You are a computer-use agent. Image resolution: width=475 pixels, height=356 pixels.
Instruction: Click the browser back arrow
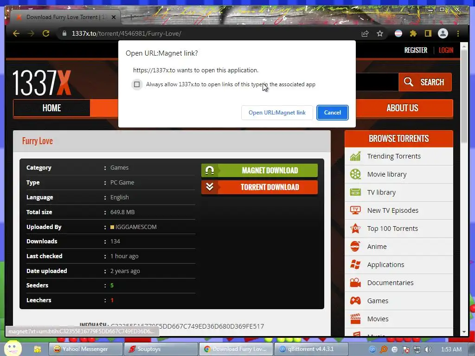click(16, 33)
